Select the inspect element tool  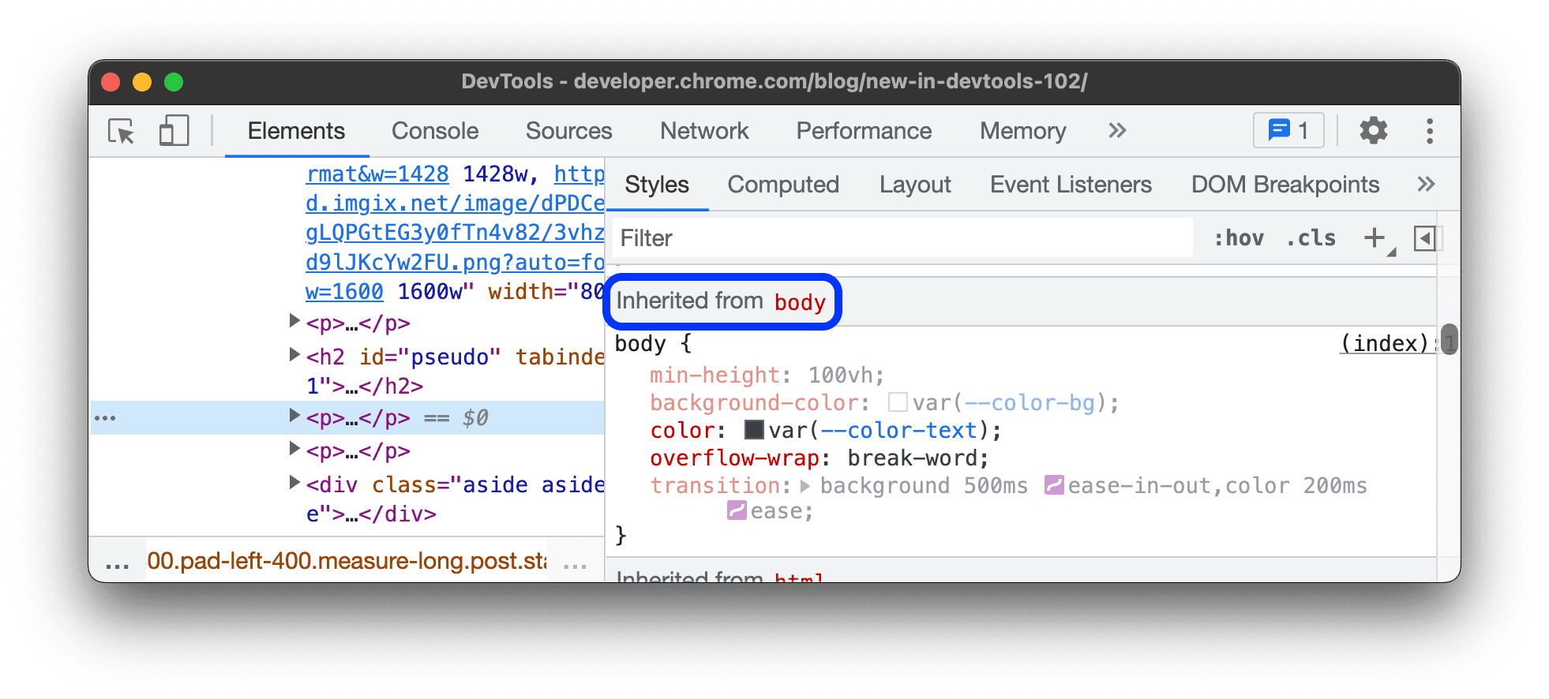[x=120, y=131]
